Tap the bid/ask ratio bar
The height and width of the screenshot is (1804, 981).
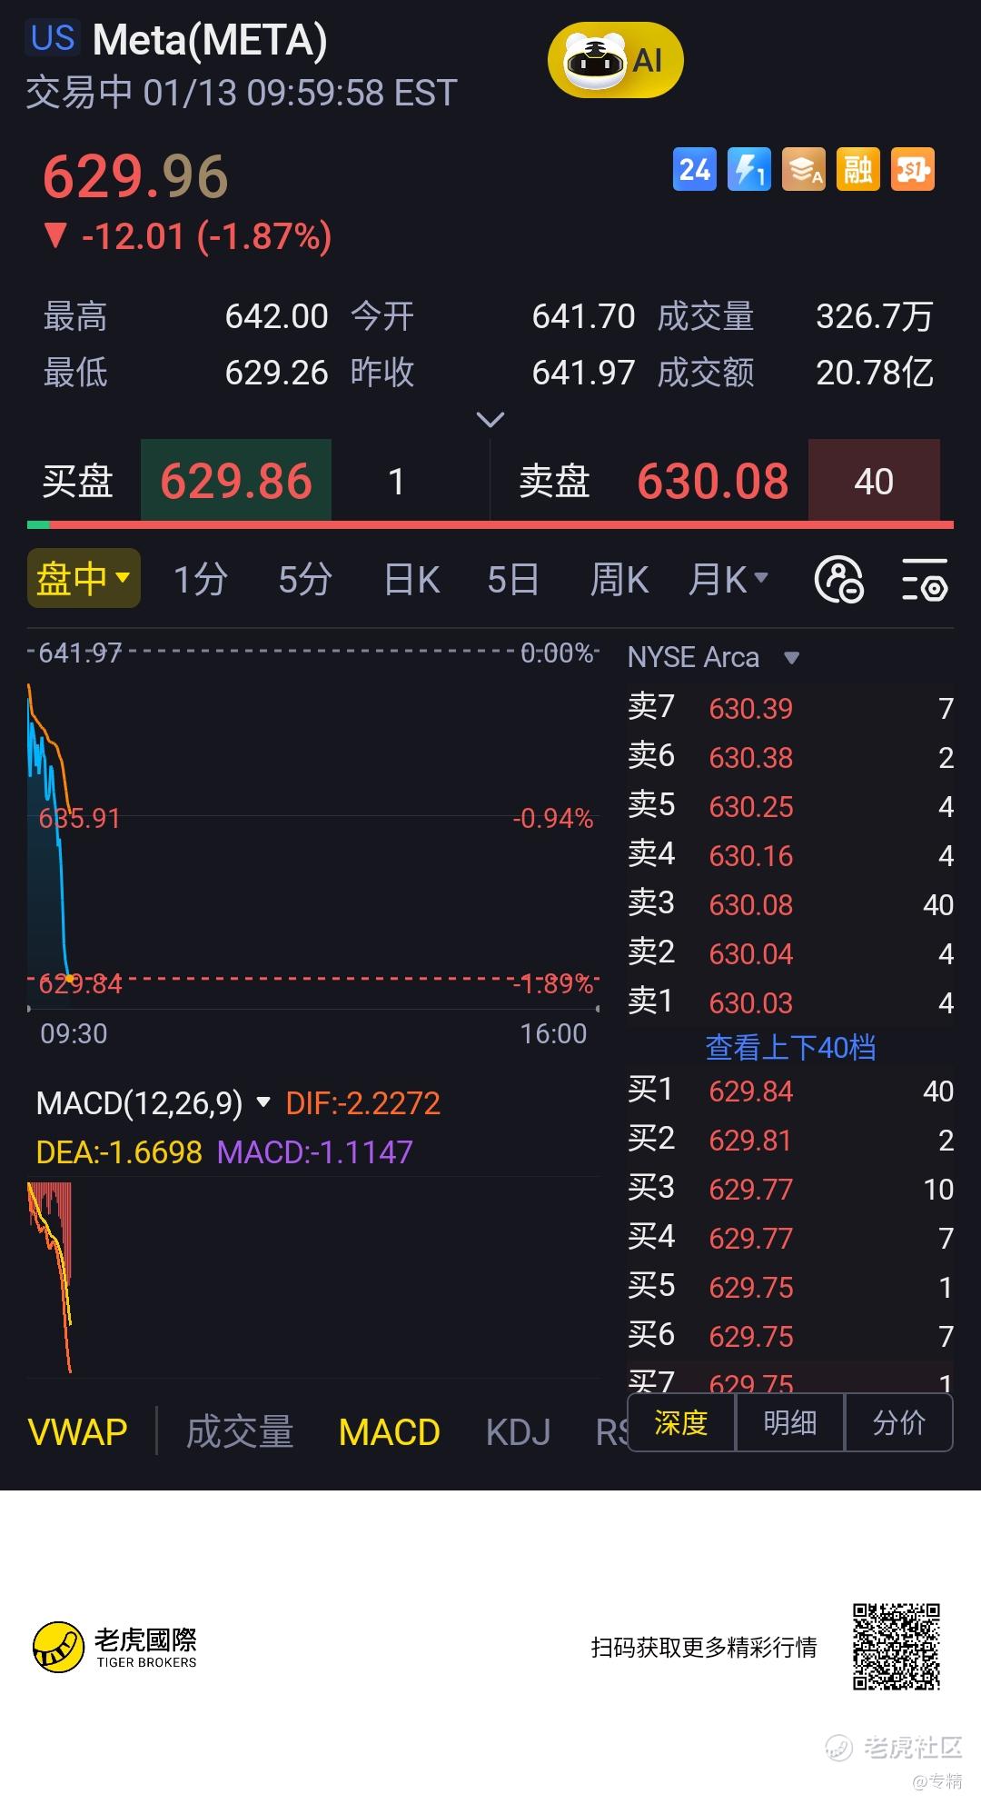[x=490, y=524]
